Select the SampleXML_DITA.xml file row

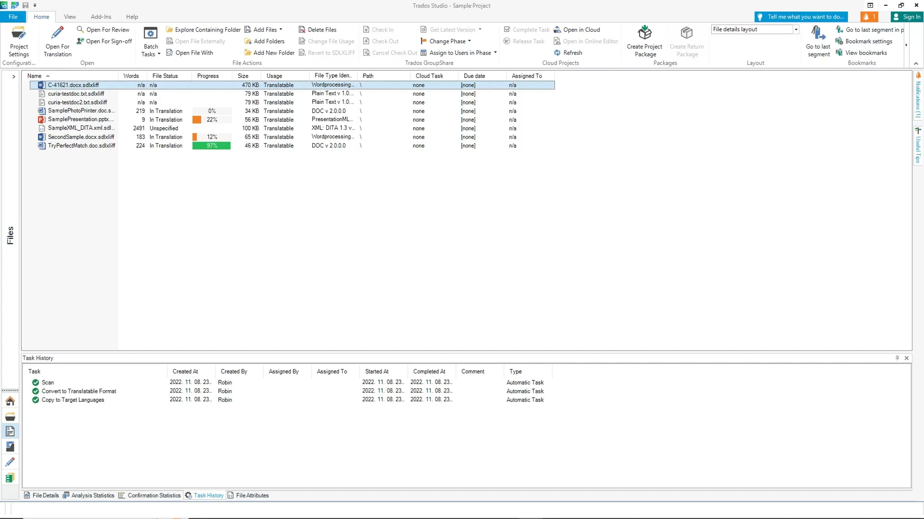tap(293, 128)
